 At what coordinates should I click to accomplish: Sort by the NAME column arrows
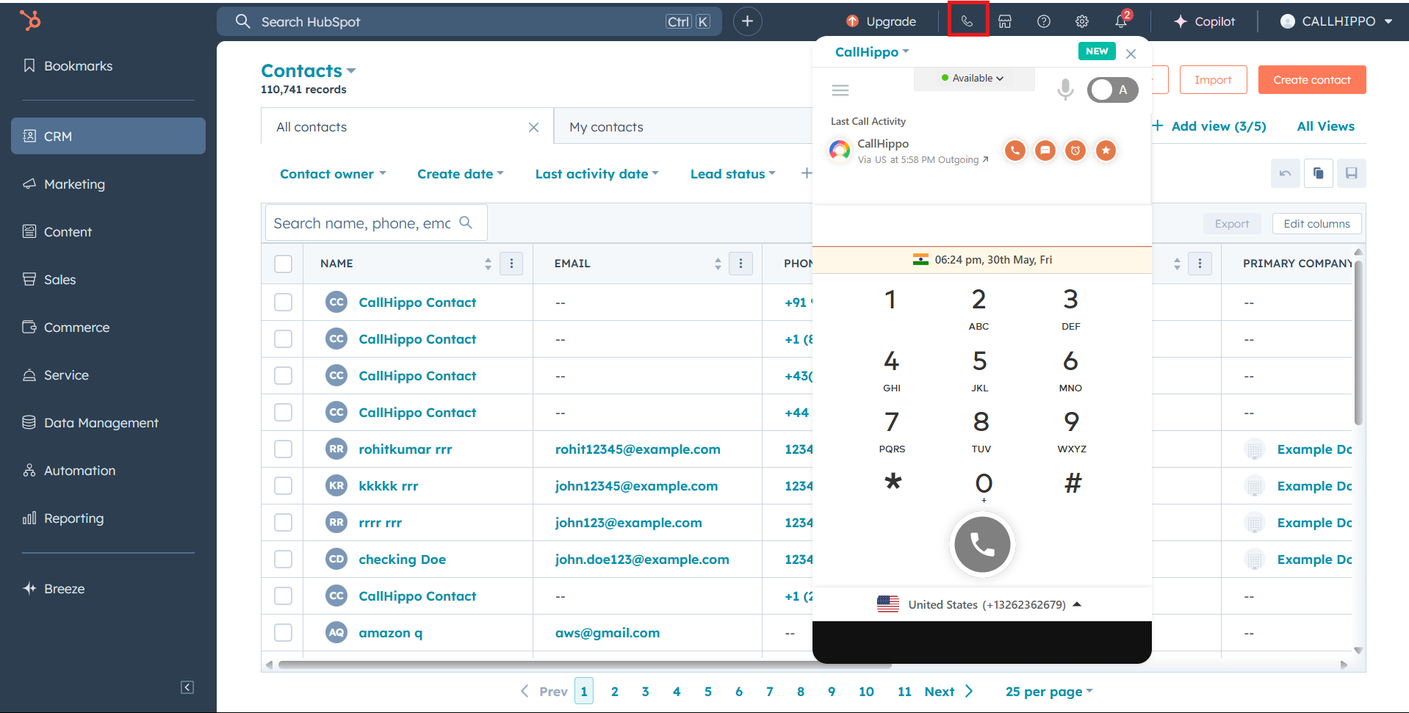point(488,264)
